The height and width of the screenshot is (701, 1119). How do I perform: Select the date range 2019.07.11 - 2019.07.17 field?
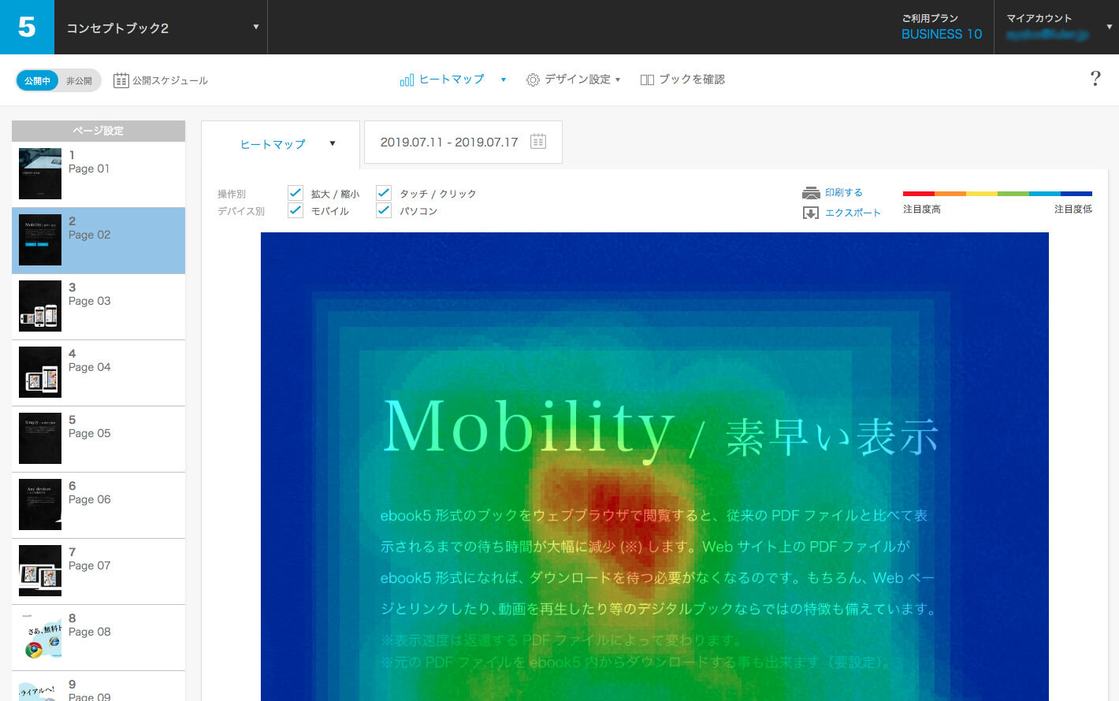463,142
